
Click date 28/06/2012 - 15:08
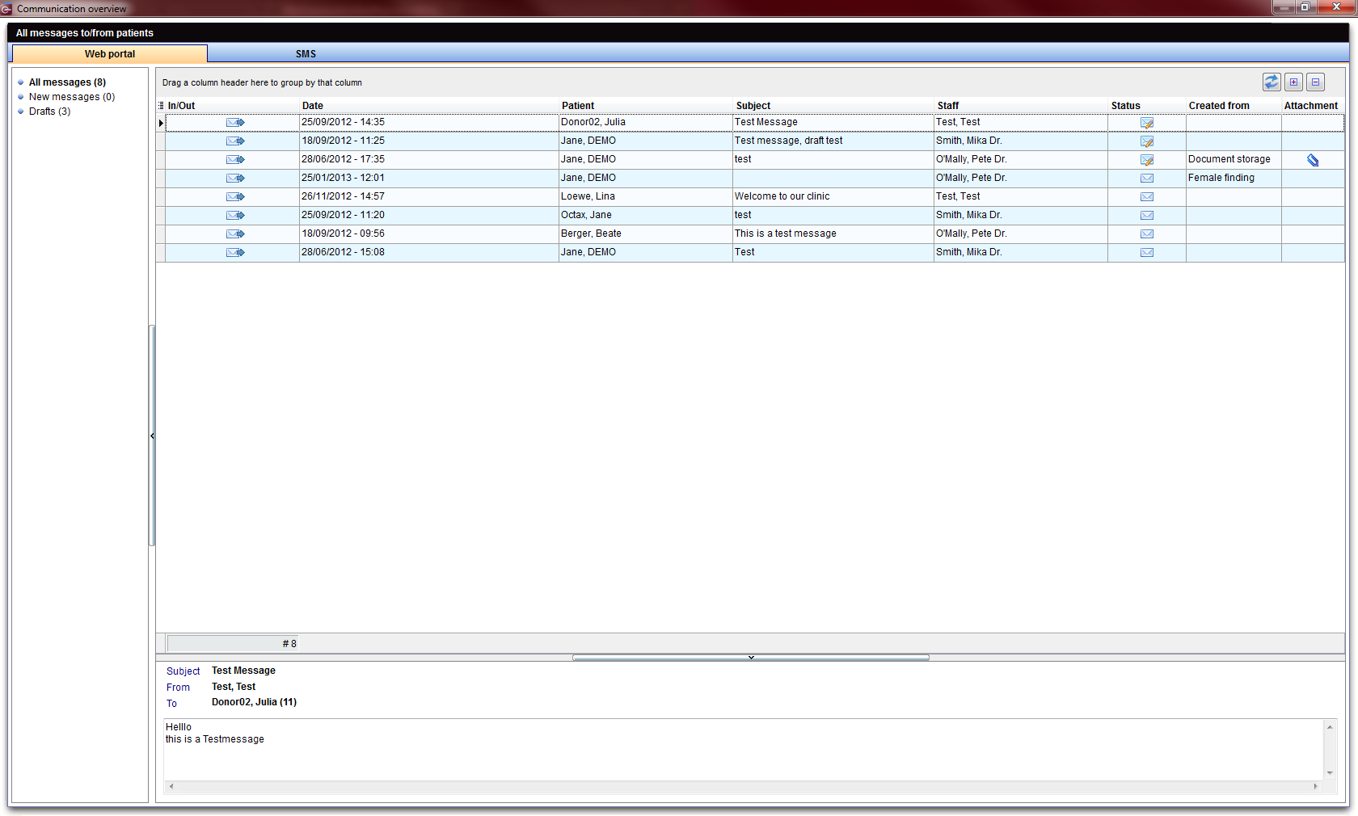pos(343,252)
